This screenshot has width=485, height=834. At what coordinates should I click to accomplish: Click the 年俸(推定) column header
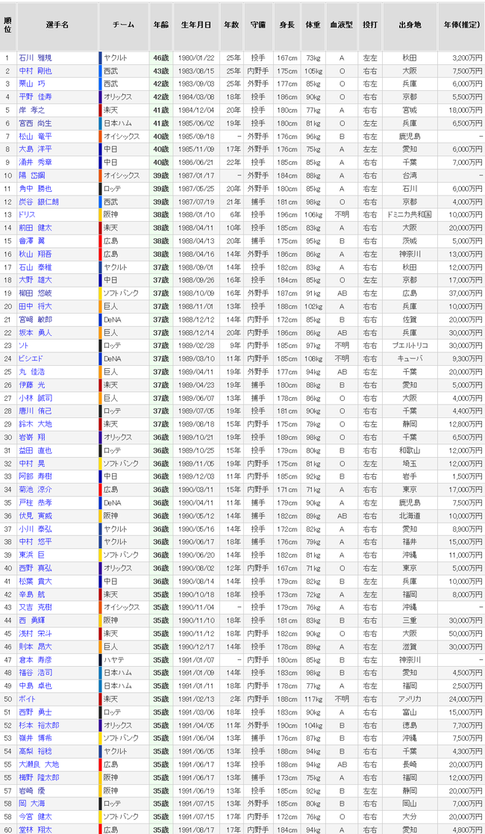463,25
